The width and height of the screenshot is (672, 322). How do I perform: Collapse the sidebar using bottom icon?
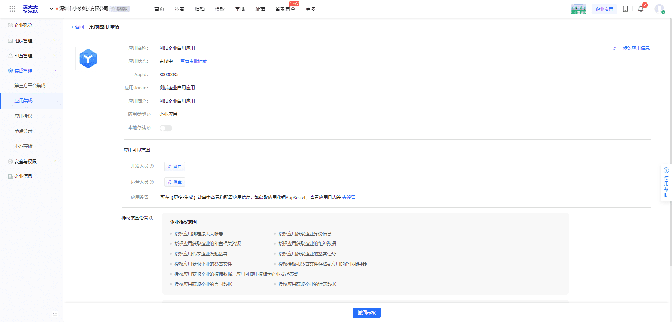click(55, 314)
